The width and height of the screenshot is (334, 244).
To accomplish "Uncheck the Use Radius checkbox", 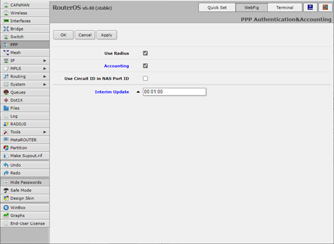I will (146, 53).
